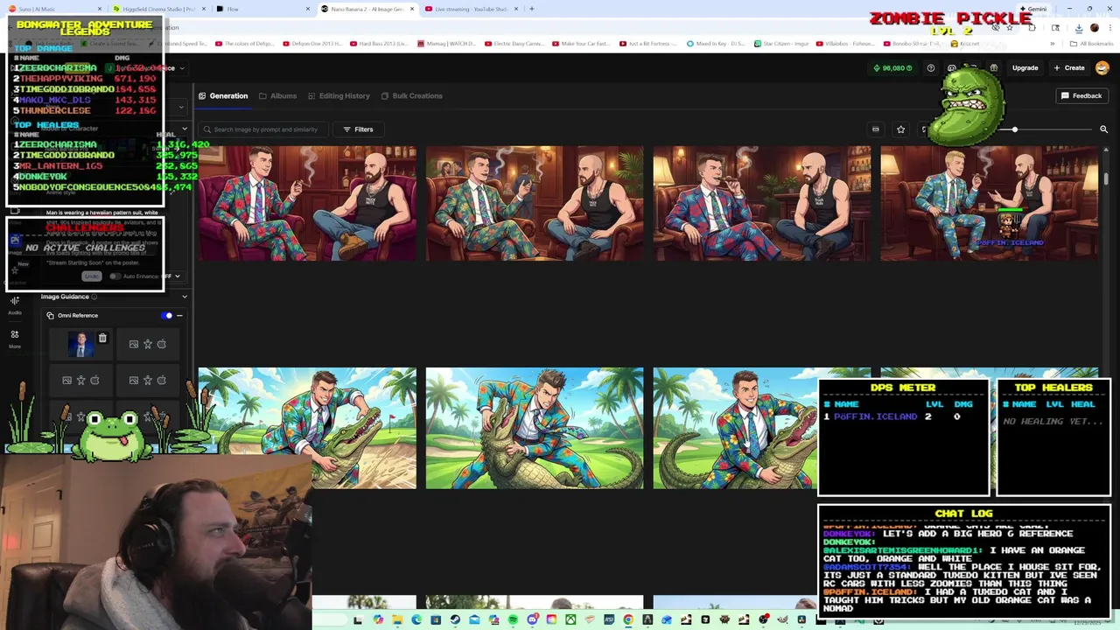Open the first smoking lounge image thumbnail

pos(307,203)
